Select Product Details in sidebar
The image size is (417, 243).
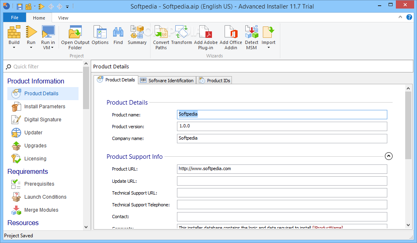click(43, 94)
